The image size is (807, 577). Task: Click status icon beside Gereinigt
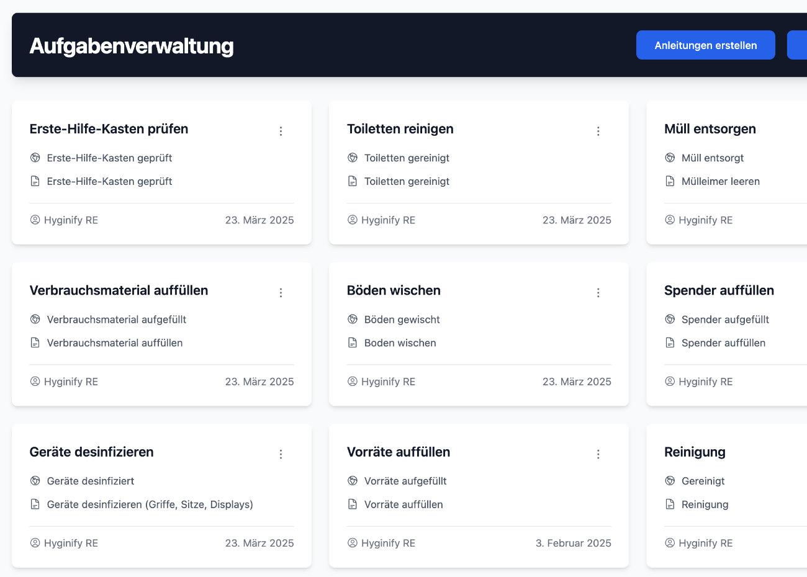pos(670,481)
